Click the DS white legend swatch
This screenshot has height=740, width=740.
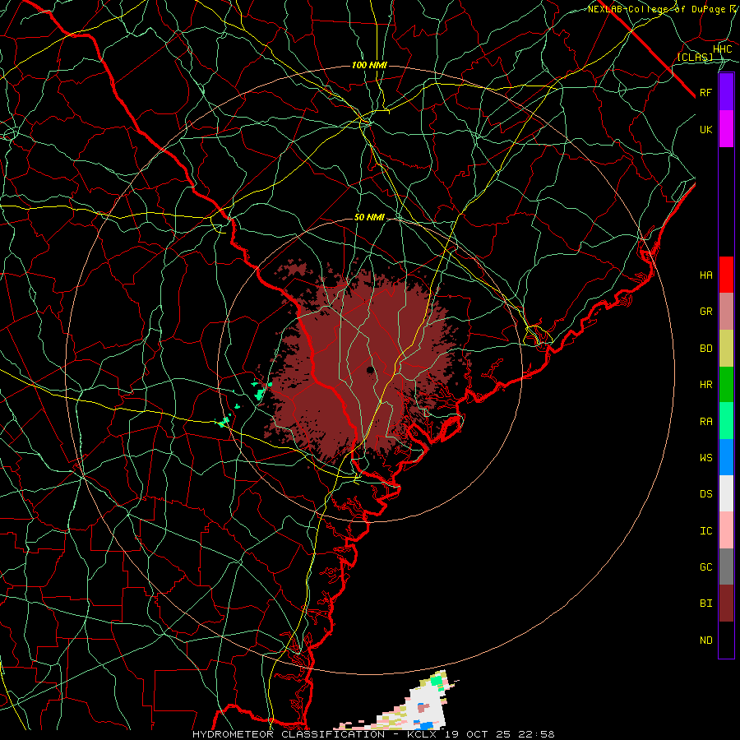tap(726, 493)
